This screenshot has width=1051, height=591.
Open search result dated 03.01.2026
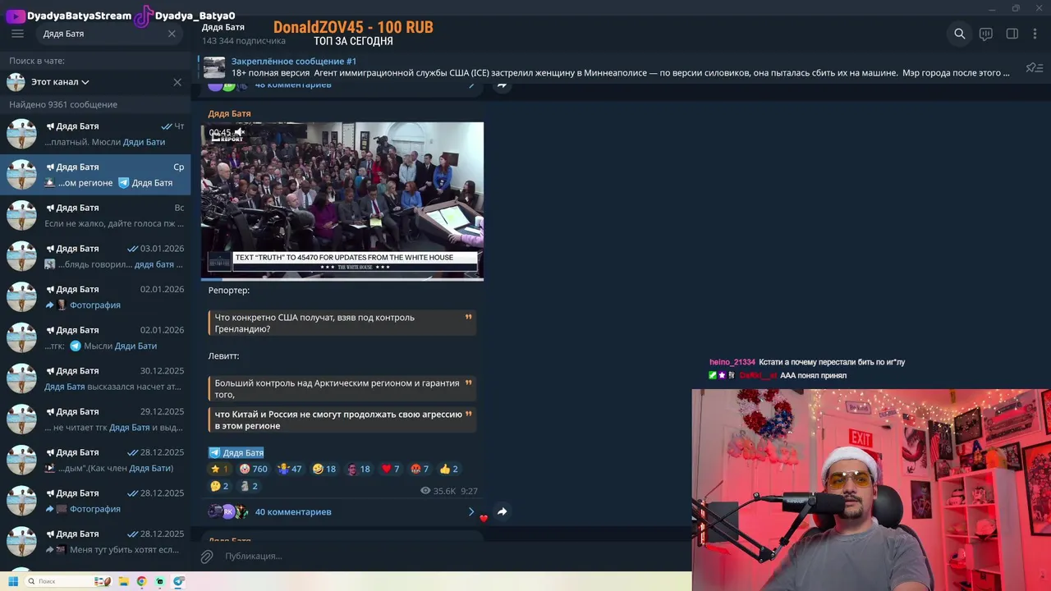coord(95,256)
